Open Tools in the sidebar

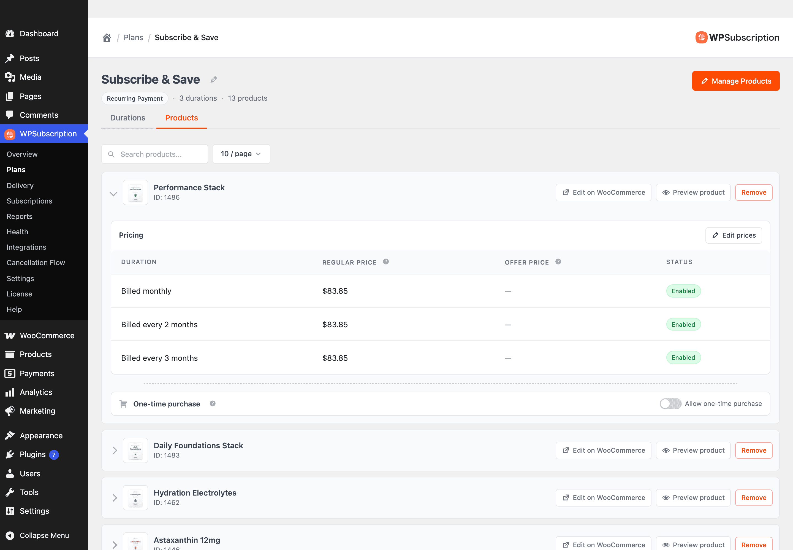pos(44,492)
